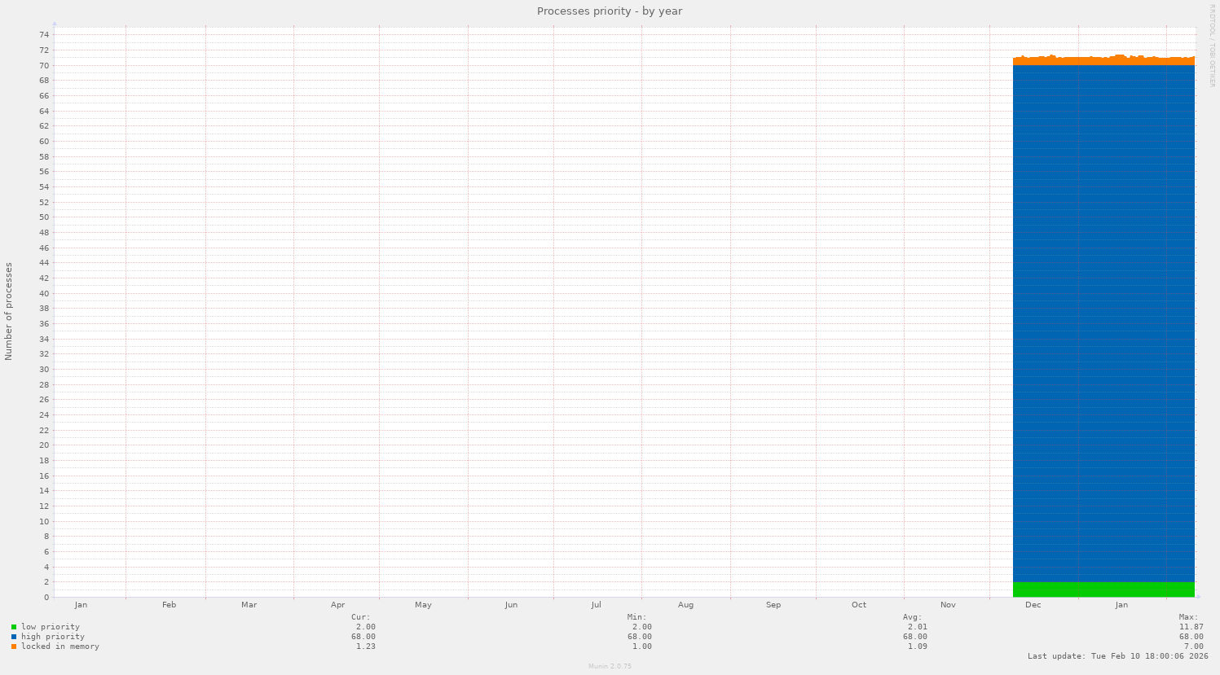
Task: Click the 'Jun' month label on x-axis
Action: [x=511, y=605]
